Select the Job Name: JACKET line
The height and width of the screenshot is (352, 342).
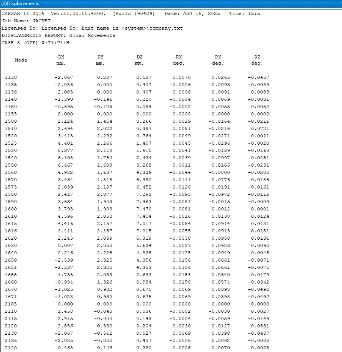pos(26,21)
